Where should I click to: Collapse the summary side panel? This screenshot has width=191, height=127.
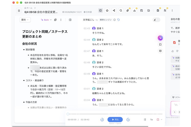(70, 20)
